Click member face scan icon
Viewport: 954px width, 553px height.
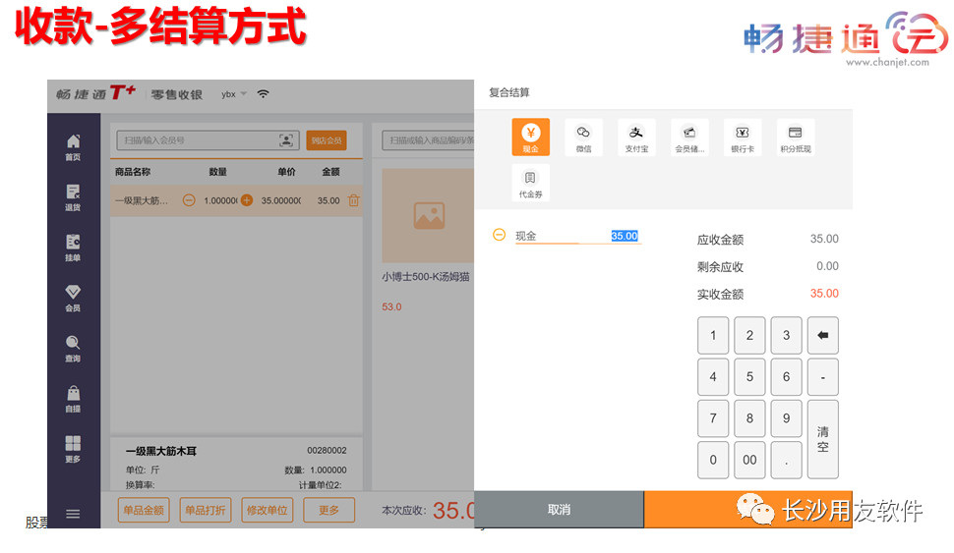tap(286, 140)
